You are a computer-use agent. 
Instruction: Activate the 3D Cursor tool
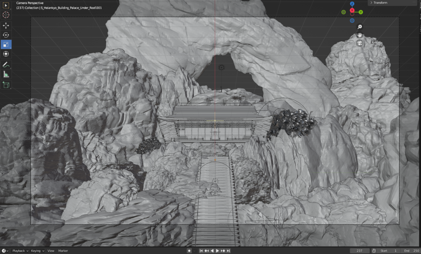(x=6, y=15)
